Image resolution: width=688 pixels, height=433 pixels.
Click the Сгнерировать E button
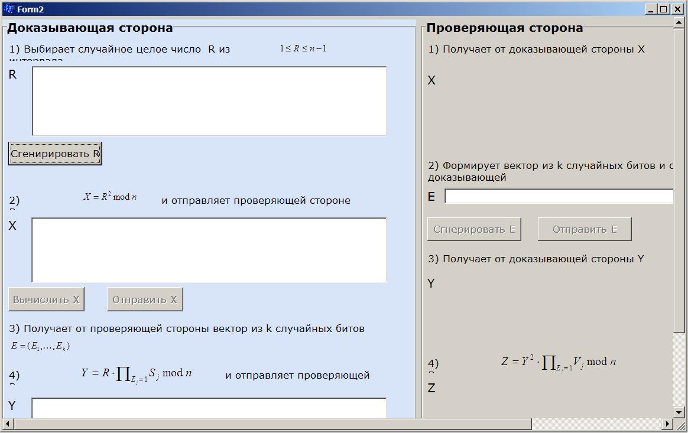[x=474, y=229]
